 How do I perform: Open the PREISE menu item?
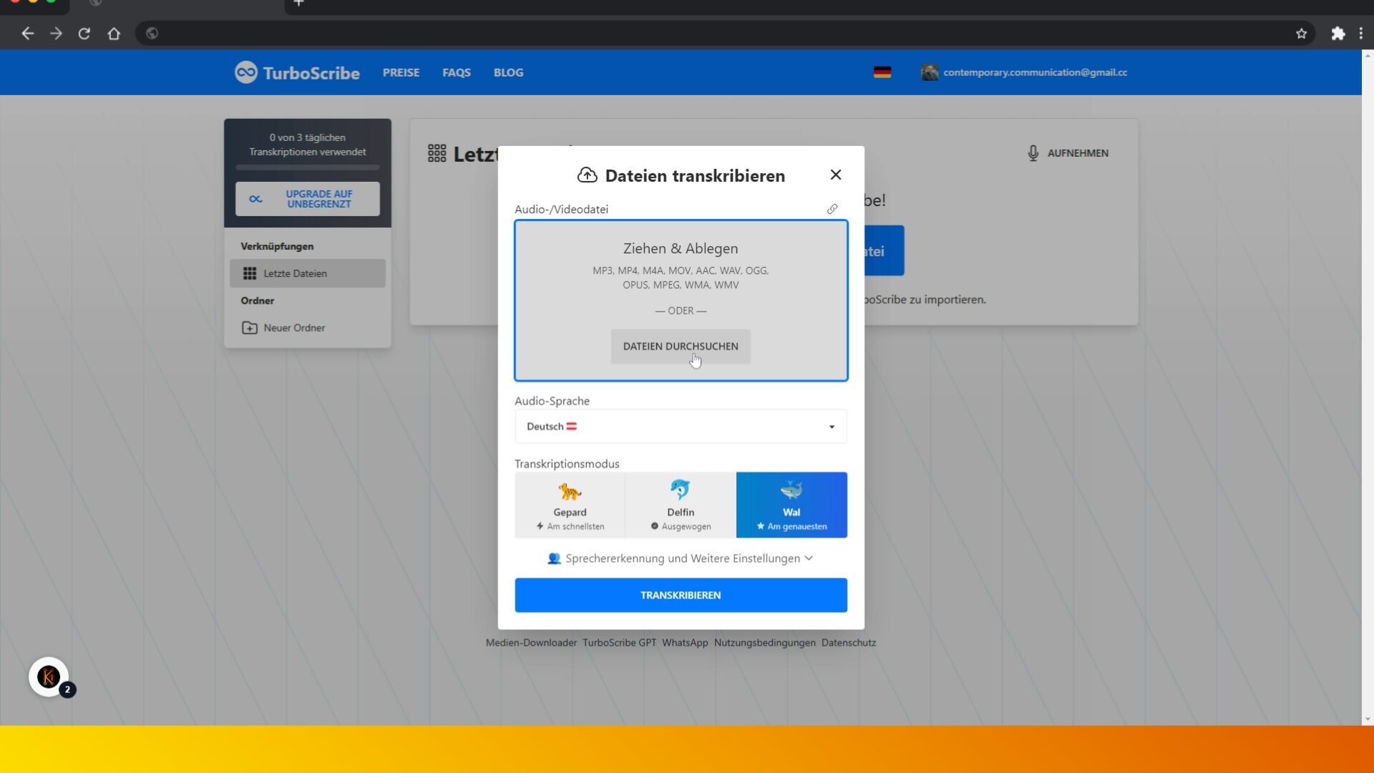[x=401, y=72]
